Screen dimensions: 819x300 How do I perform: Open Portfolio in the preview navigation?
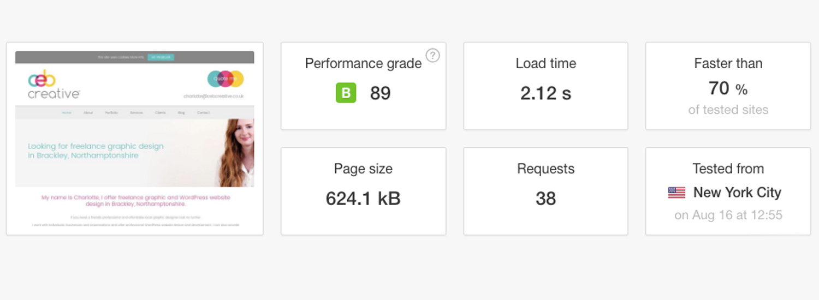pos(111,113)
